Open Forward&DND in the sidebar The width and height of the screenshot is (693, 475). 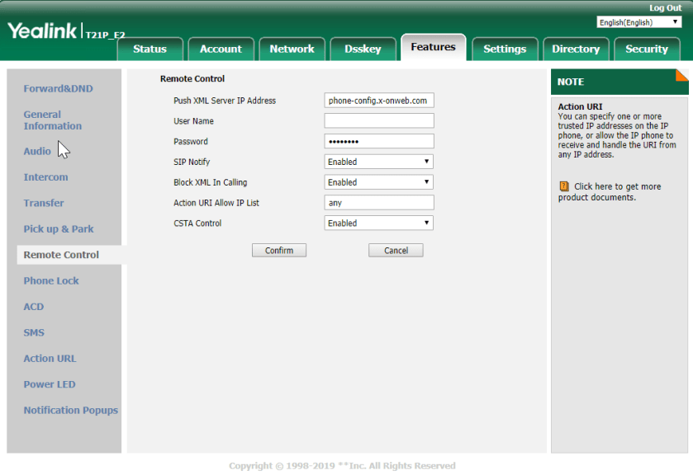click(x=58, y=88)
